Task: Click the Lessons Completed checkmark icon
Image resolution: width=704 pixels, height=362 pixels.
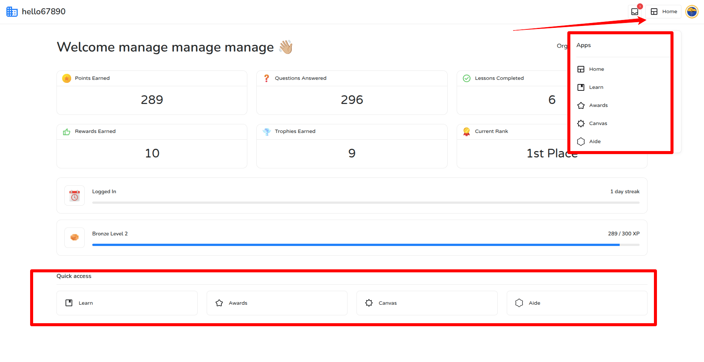Action: click(x=466, y=78)
